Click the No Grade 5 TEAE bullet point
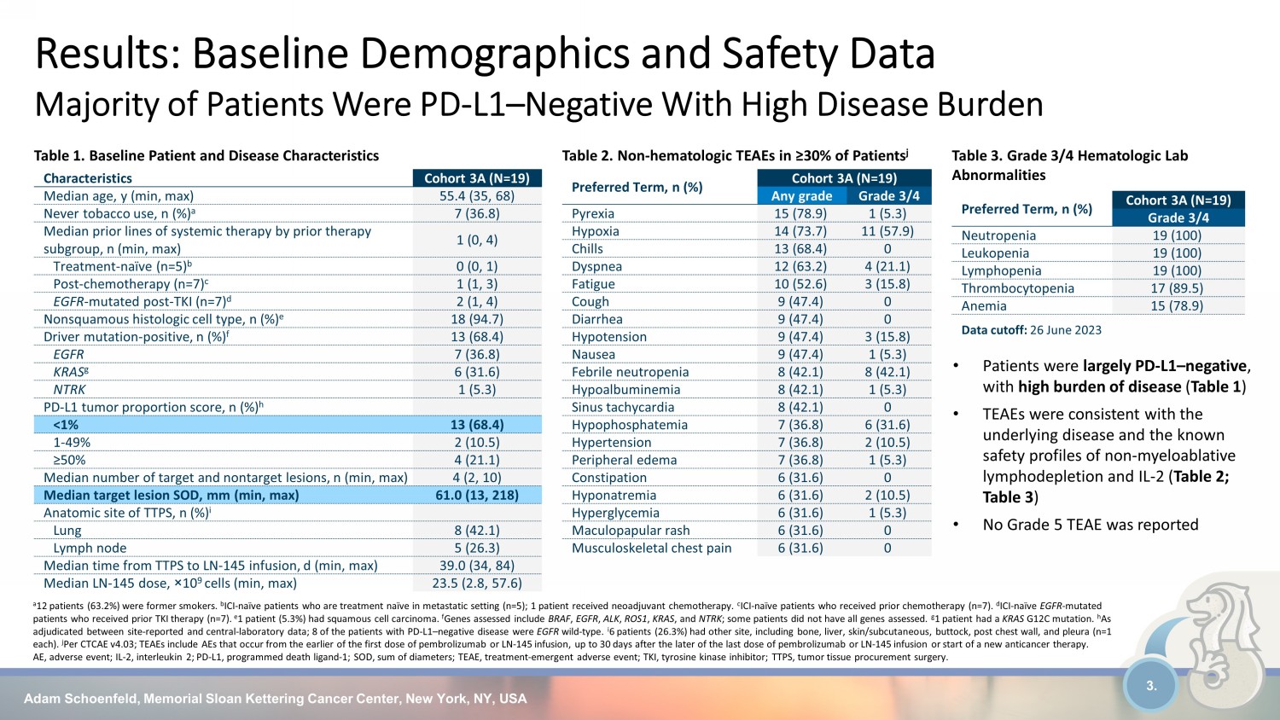The width and height of the screenshot is (1280, 720). click(1090, 525)
